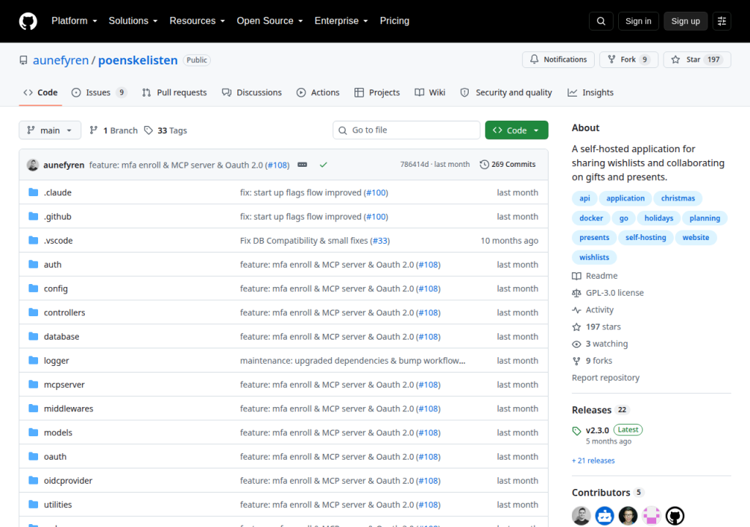Open the bot contributor avatar with blue icon
750x527 pixels.
click(x=604, y=515)
